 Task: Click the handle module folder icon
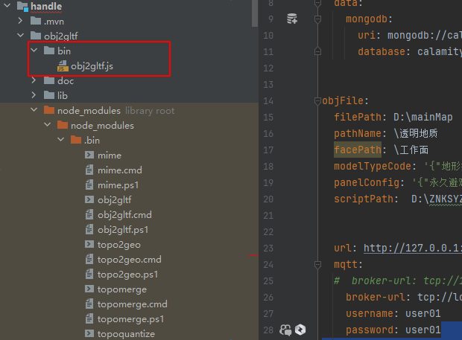22,7
